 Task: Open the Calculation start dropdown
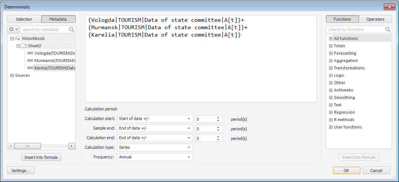pyautogui.click(x=155, y=119)
